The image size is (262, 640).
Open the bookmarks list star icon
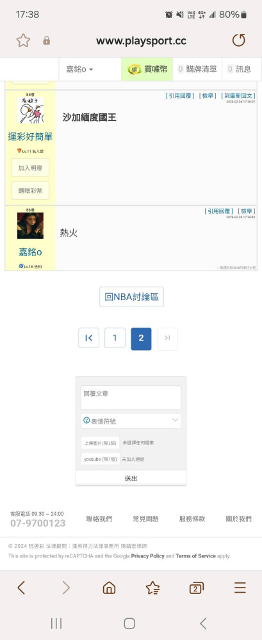click(153, 588)
